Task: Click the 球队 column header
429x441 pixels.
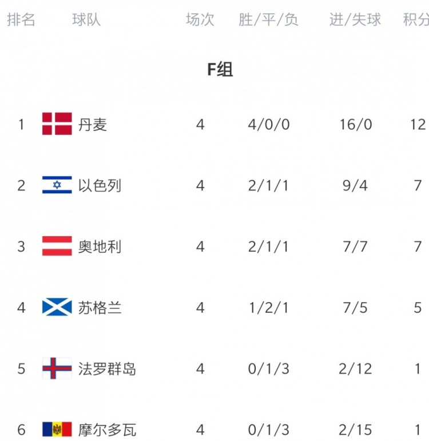Action: 86,19
